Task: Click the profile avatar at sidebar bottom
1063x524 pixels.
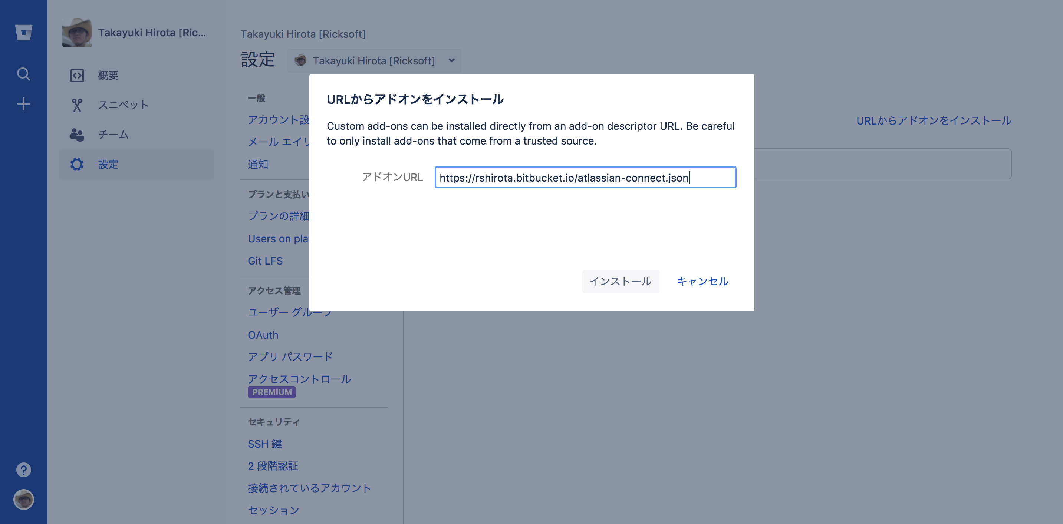Action: click(x=23, y=500)
